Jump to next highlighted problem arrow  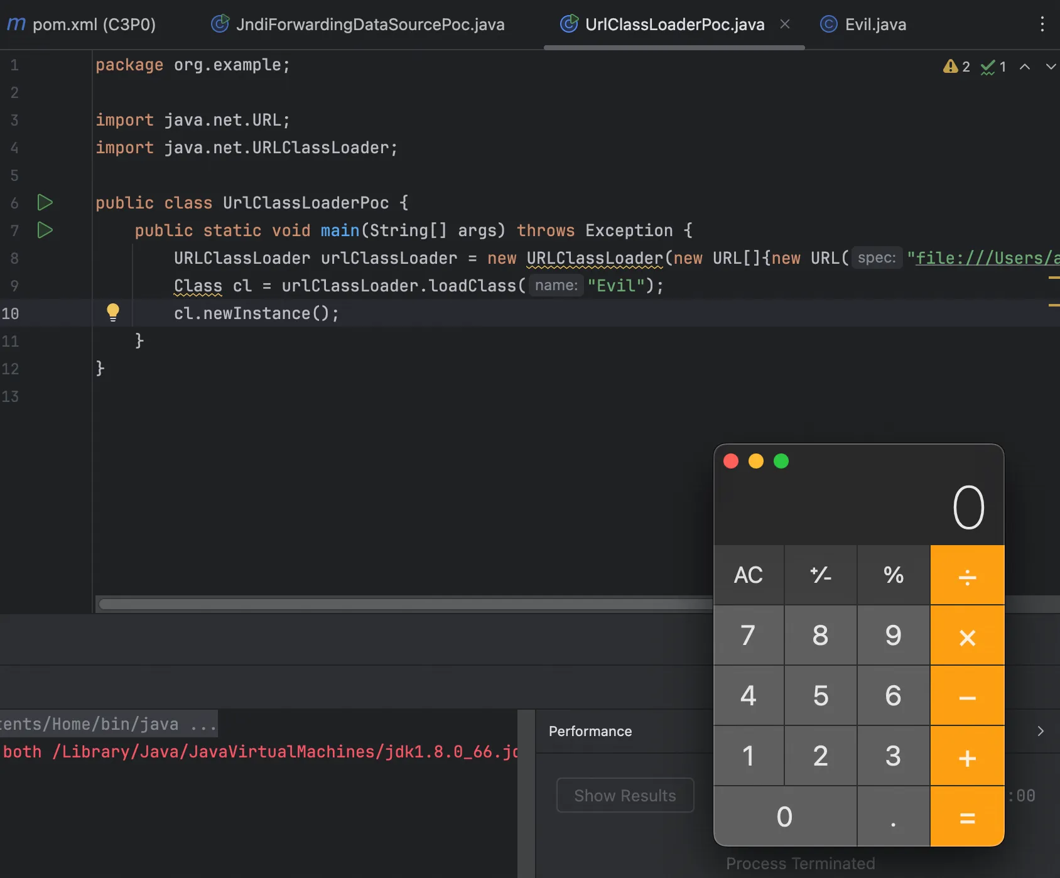click(1051, 67)
